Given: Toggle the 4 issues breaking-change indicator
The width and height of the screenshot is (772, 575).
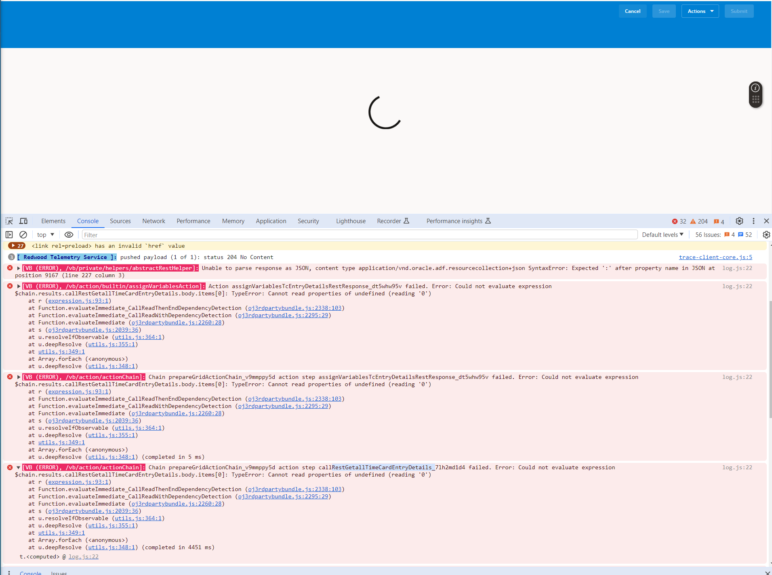Looking at the screenshot, I should [718, 221].
